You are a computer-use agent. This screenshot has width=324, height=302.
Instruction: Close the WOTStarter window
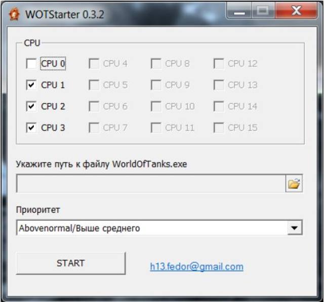[296, 10]
